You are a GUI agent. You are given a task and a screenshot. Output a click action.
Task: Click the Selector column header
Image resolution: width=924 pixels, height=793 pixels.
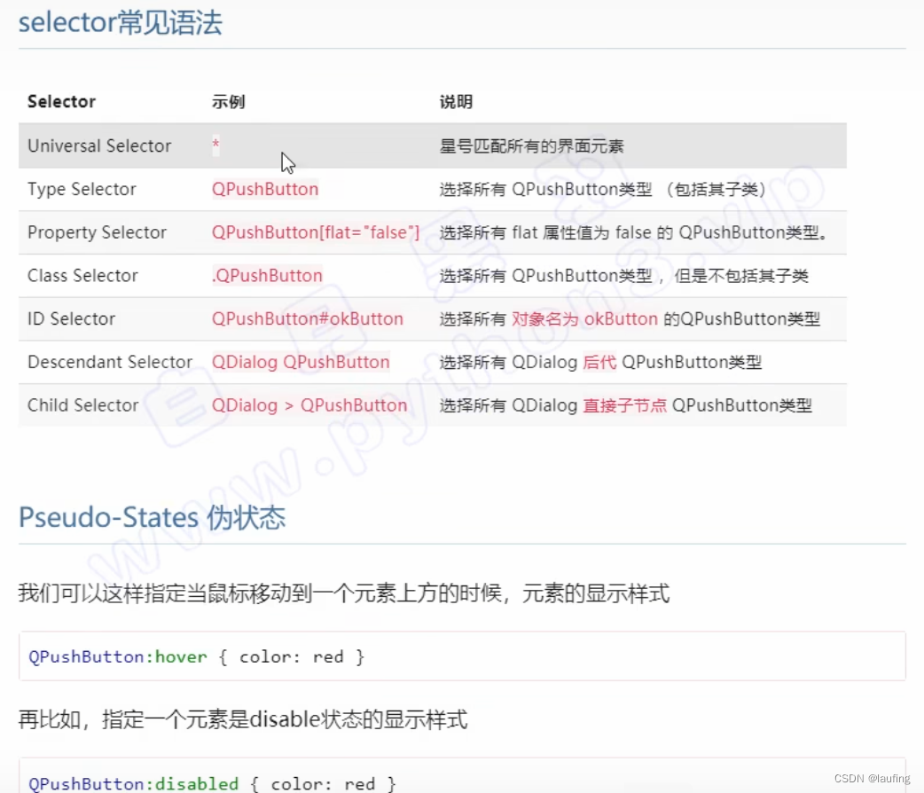(61, 101)
